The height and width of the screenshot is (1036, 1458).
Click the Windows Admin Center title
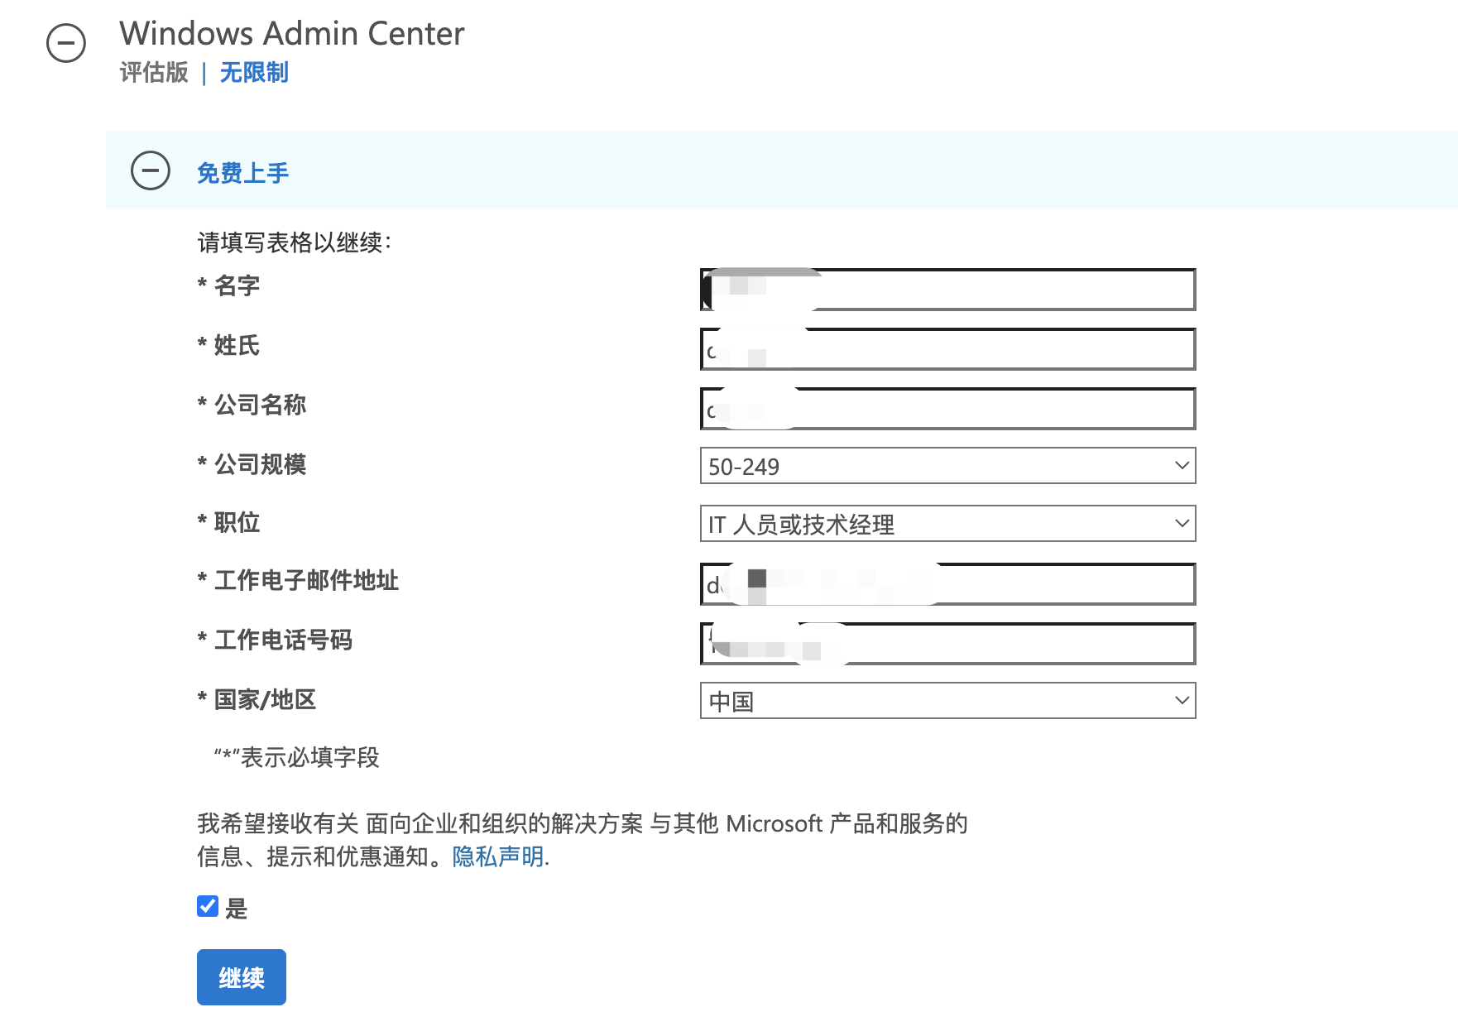292,34
